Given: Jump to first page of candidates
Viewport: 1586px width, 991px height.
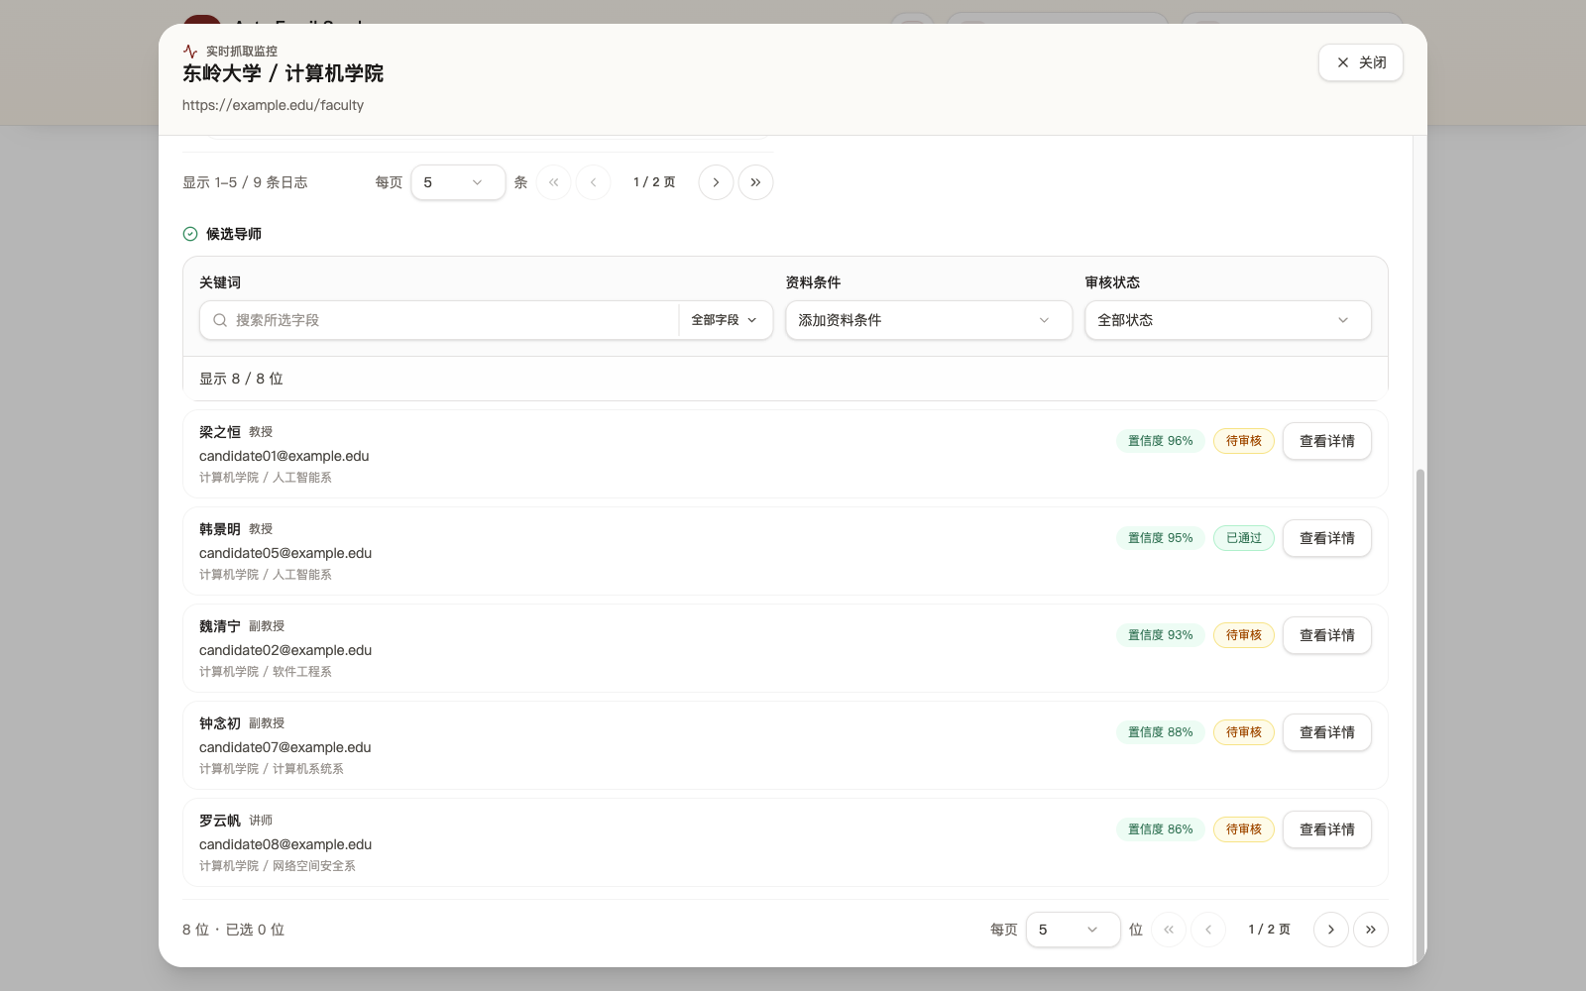Looking at the screenshot, I should pyautogui.click(x=1169, y=930).
